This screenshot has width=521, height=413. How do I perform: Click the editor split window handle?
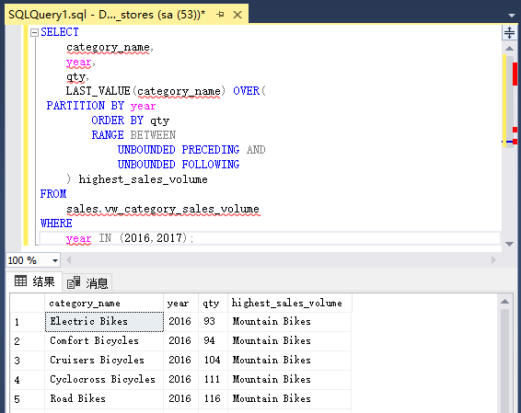(509, 33)
